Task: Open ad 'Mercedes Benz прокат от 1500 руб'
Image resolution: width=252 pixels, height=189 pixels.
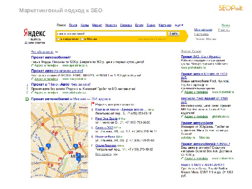Action: [x=204, y=100]
